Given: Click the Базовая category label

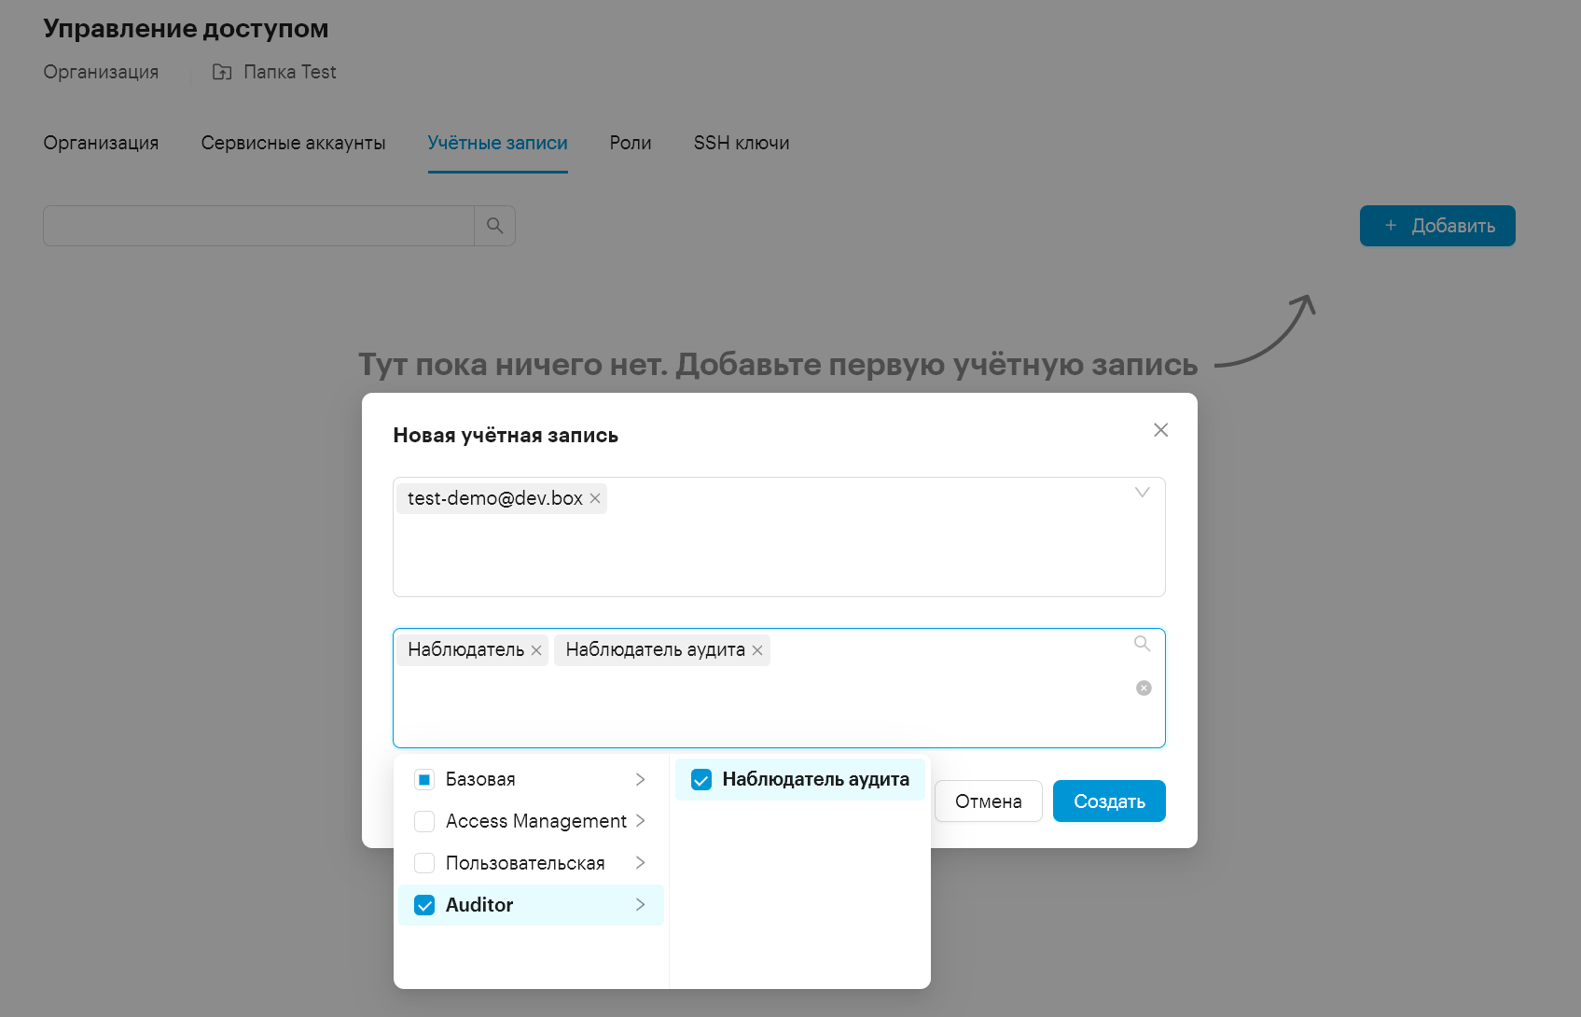Looking at the screenshot, I should click(480, 779).
